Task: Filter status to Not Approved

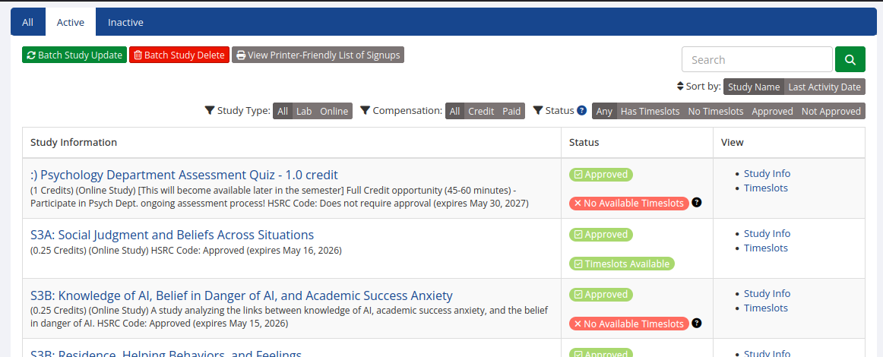Action: 831,112
